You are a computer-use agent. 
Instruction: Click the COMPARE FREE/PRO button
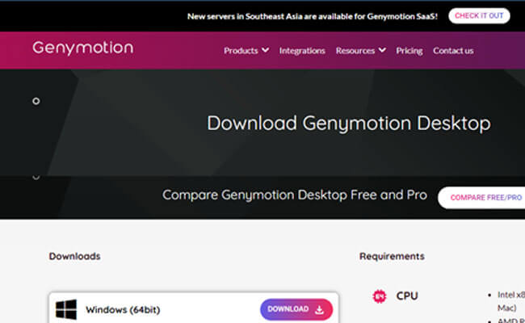482,198
